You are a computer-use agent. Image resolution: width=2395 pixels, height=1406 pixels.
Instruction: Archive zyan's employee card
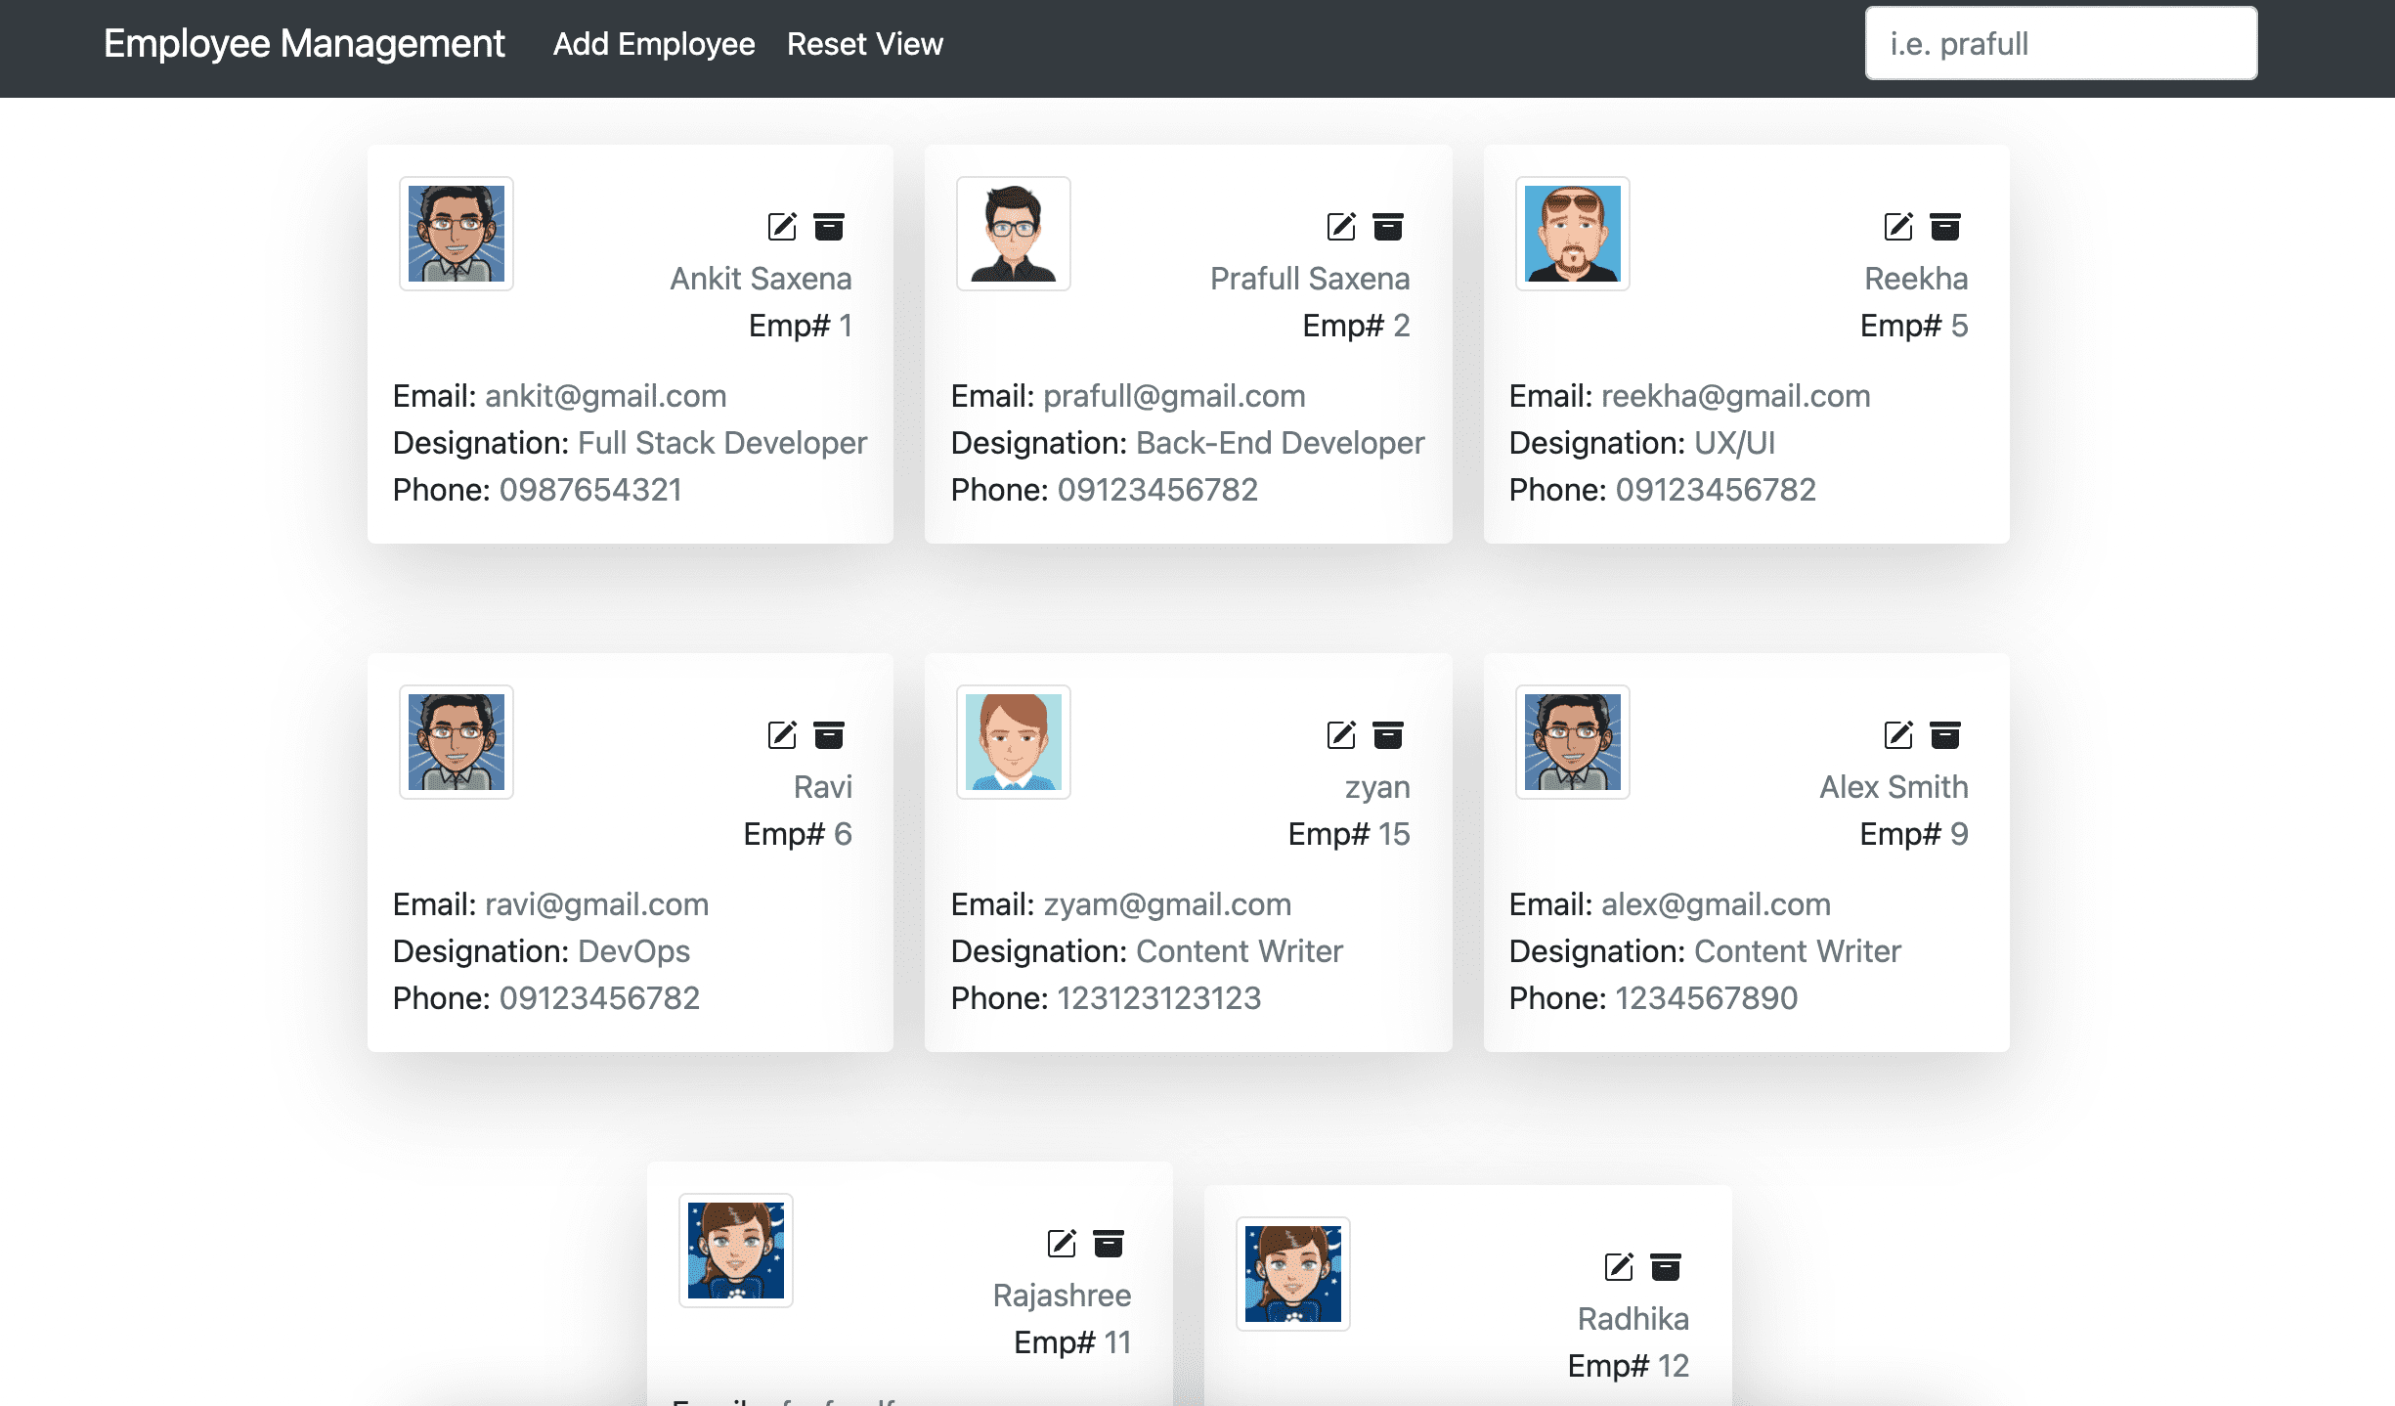1387,734
